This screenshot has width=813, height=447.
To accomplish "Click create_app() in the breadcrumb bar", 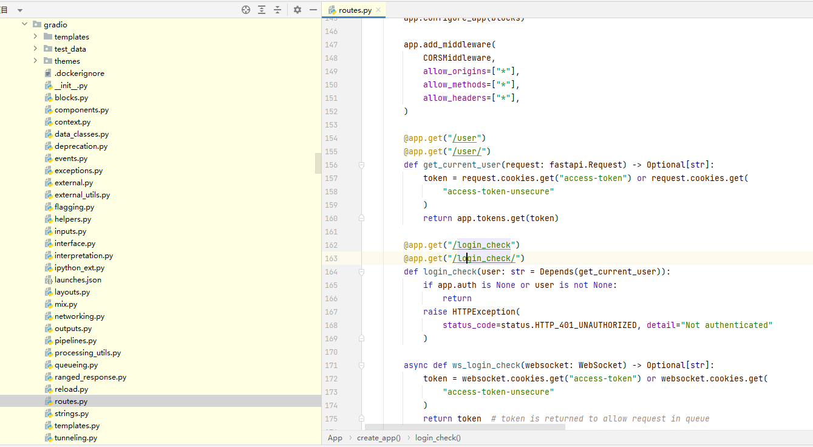I will [x=378, y=438].
